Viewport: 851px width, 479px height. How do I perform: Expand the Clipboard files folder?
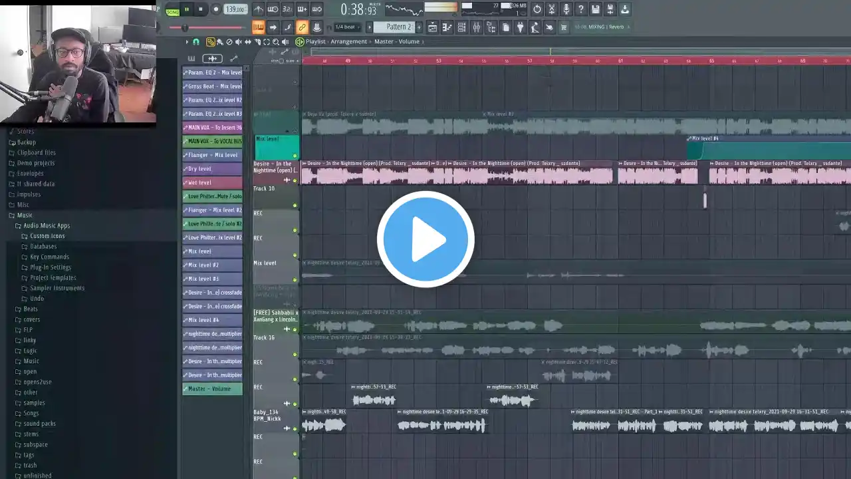click(x=32, y=152)
